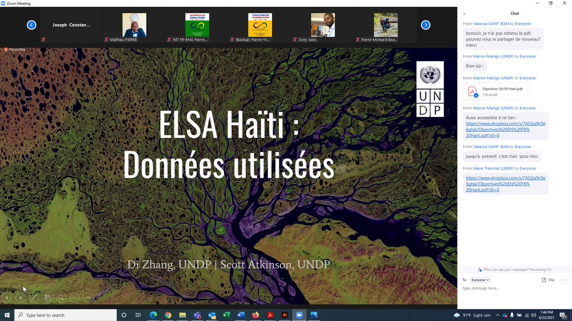
Task: Launch Google Chrome from taskbar
Action: pyautogui.click(x=168, y=315)
